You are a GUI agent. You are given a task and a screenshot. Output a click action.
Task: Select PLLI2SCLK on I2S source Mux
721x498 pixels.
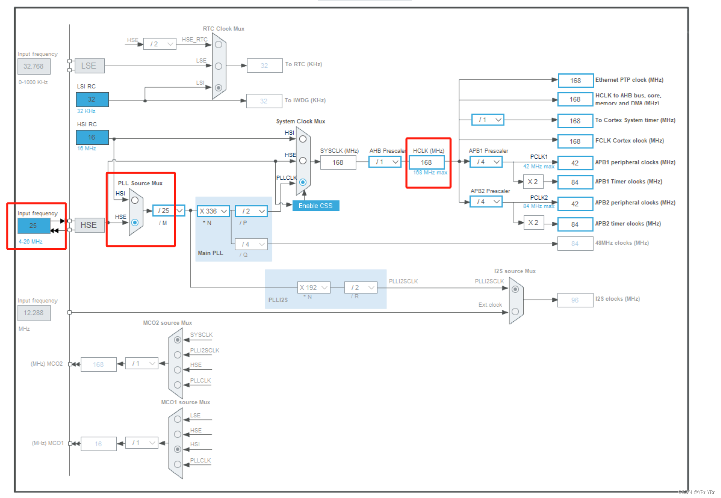[515, 289]
